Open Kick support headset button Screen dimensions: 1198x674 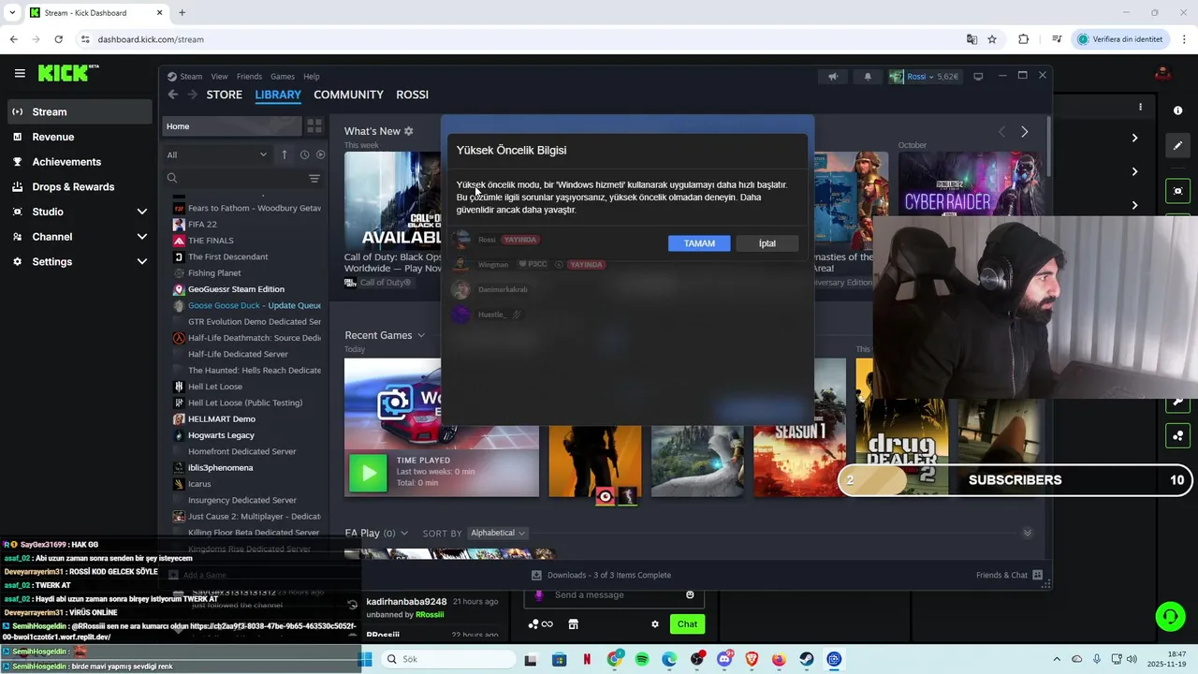point(1170,616)
